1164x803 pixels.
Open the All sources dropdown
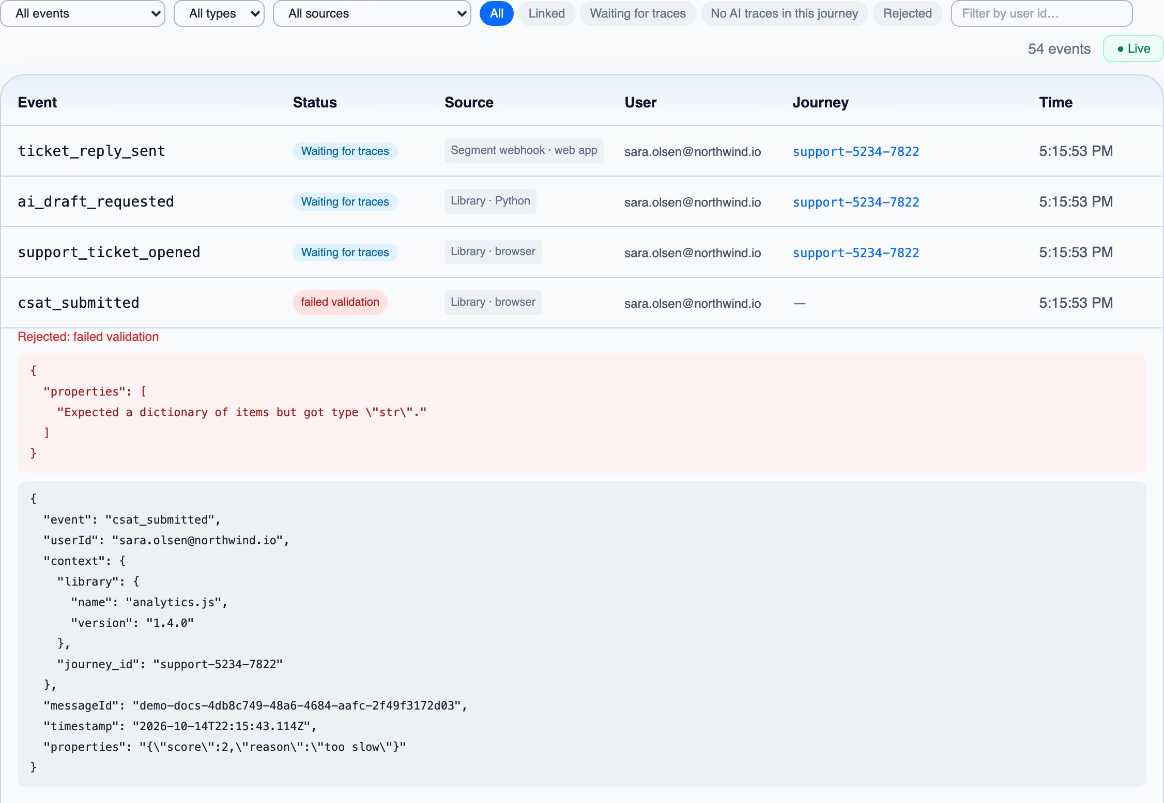click(x=372, y=13)
